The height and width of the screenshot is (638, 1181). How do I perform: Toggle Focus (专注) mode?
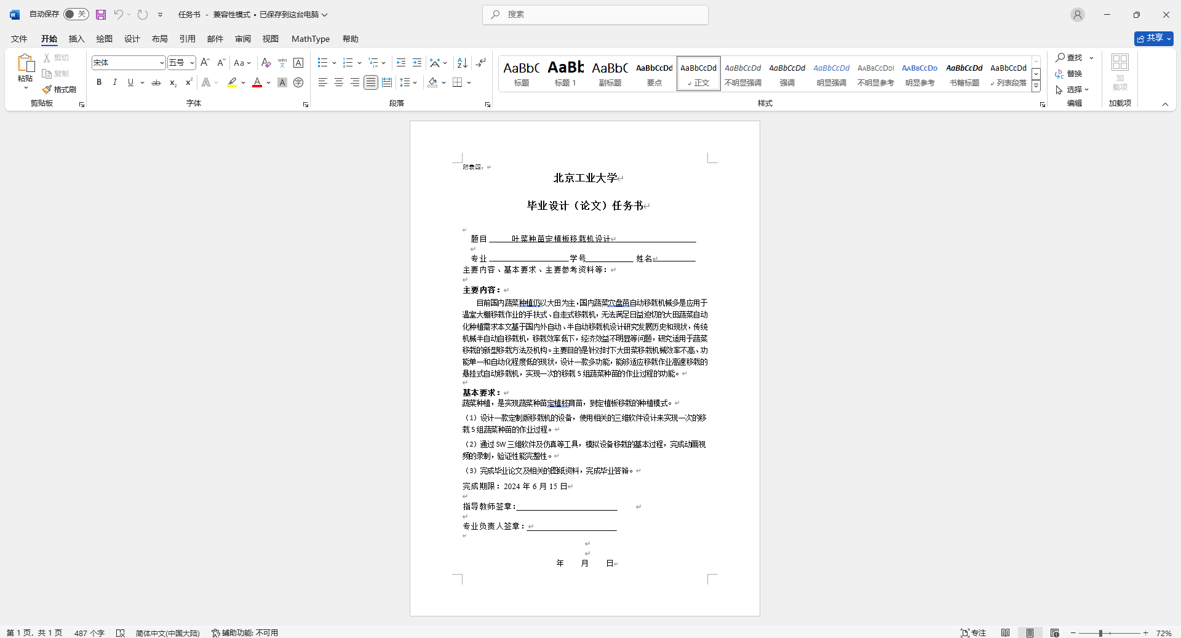pyautogui.click(x=973, y=632)
